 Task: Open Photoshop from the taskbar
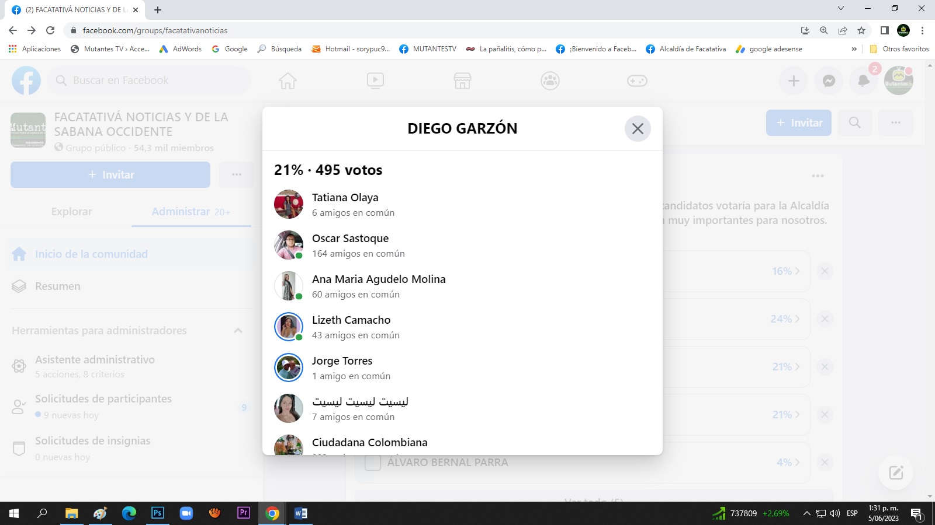point(157,513)
